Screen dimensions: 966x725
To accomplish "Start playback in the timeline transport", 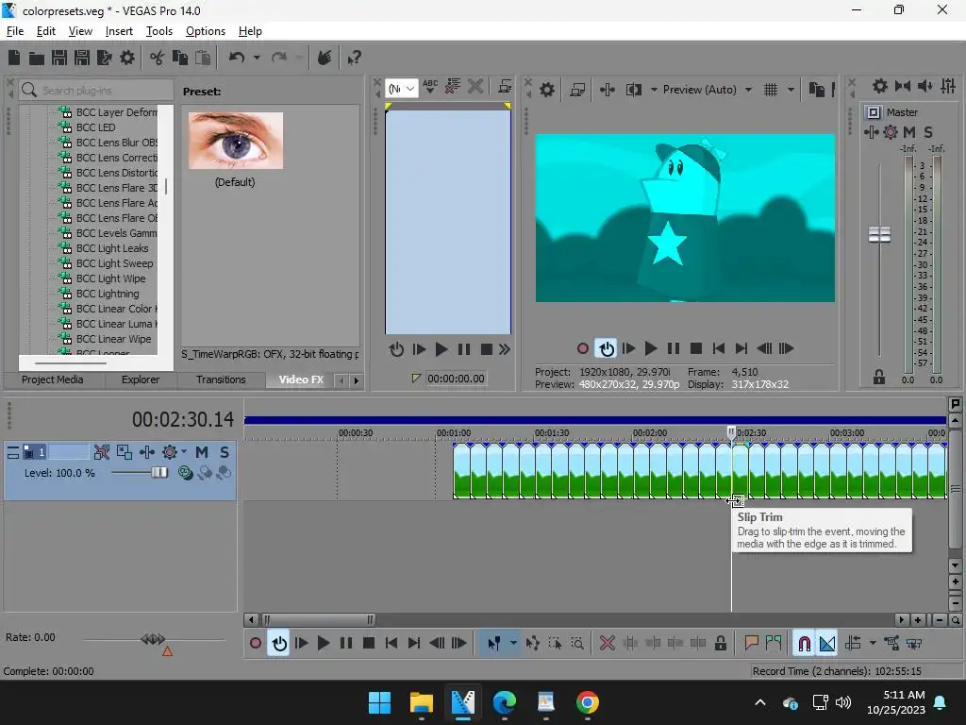I will tap(324, 644).
